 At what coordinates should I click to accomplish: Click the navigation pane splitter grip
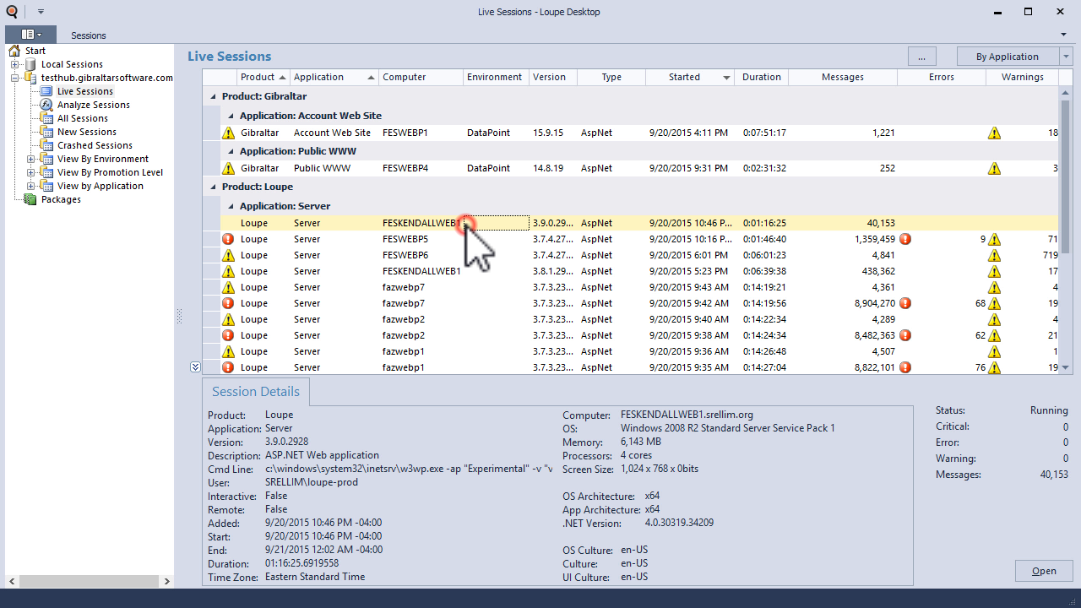(179, 316)
